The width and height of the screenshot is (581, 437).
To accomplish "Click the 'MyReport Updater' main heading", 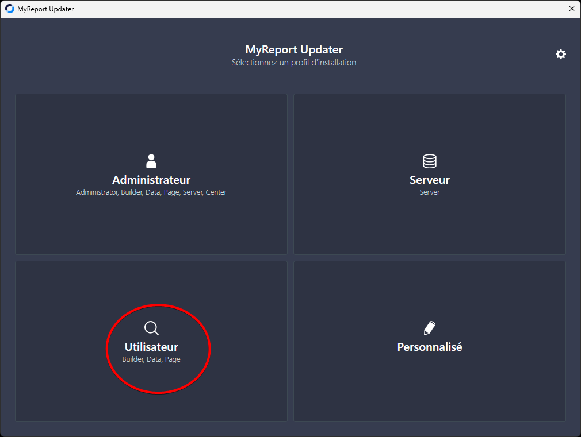I will click(x=294, y=49).
